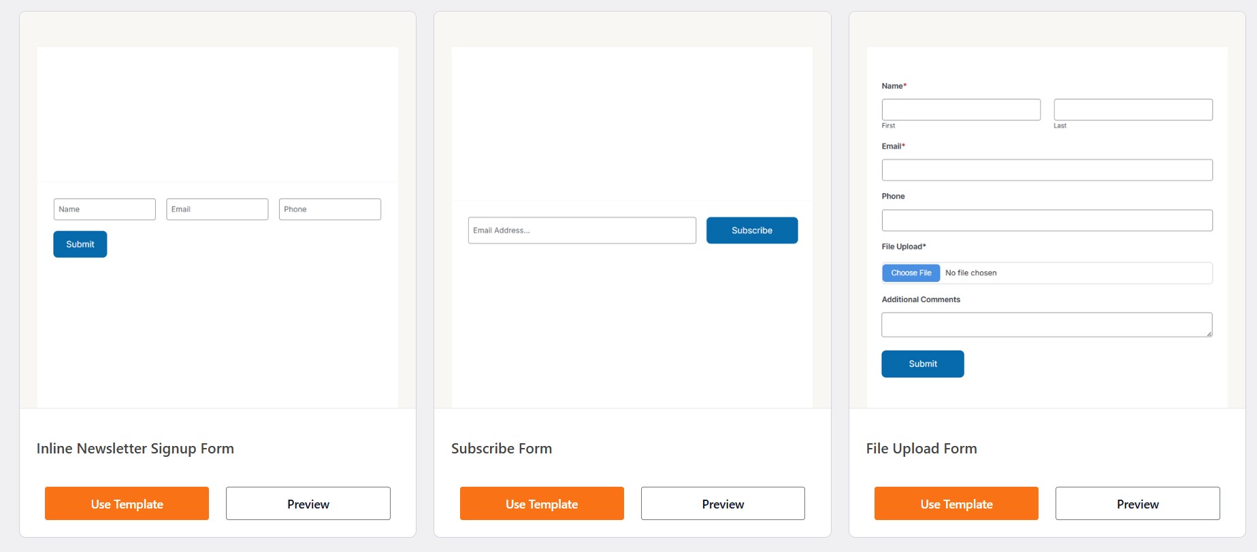Click the Email field in newsletter signup form
The height and width of the screenshot is (552, 1257).
coord(217,209)
